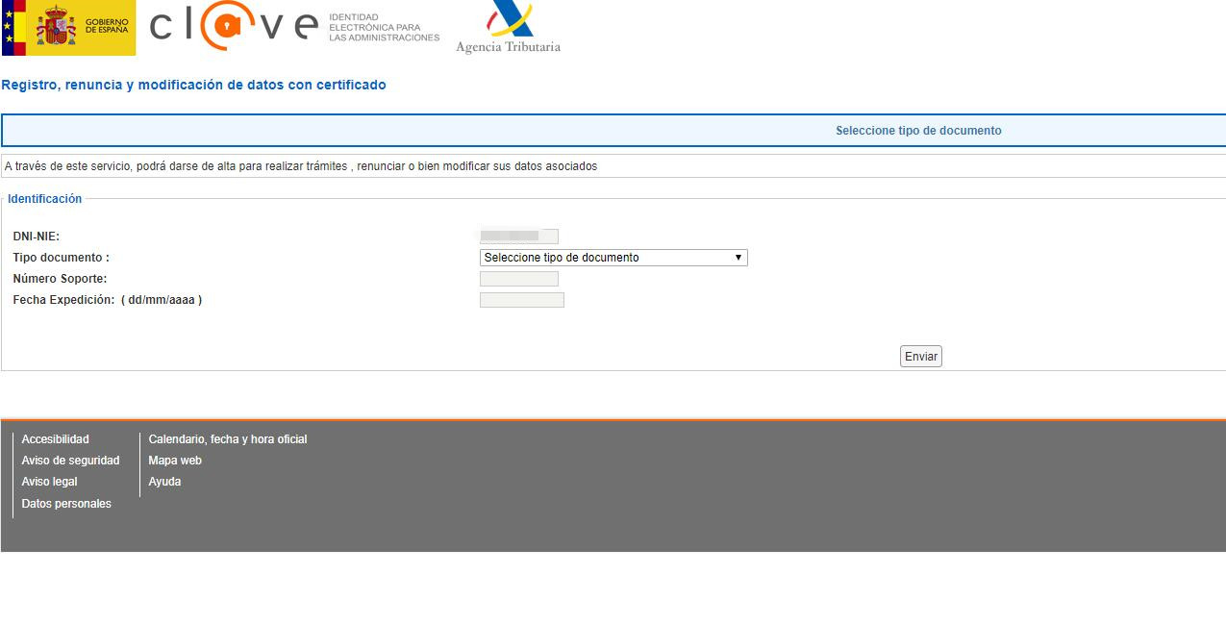
Task: Open the Mapa web link
Action: click(175, 461)
